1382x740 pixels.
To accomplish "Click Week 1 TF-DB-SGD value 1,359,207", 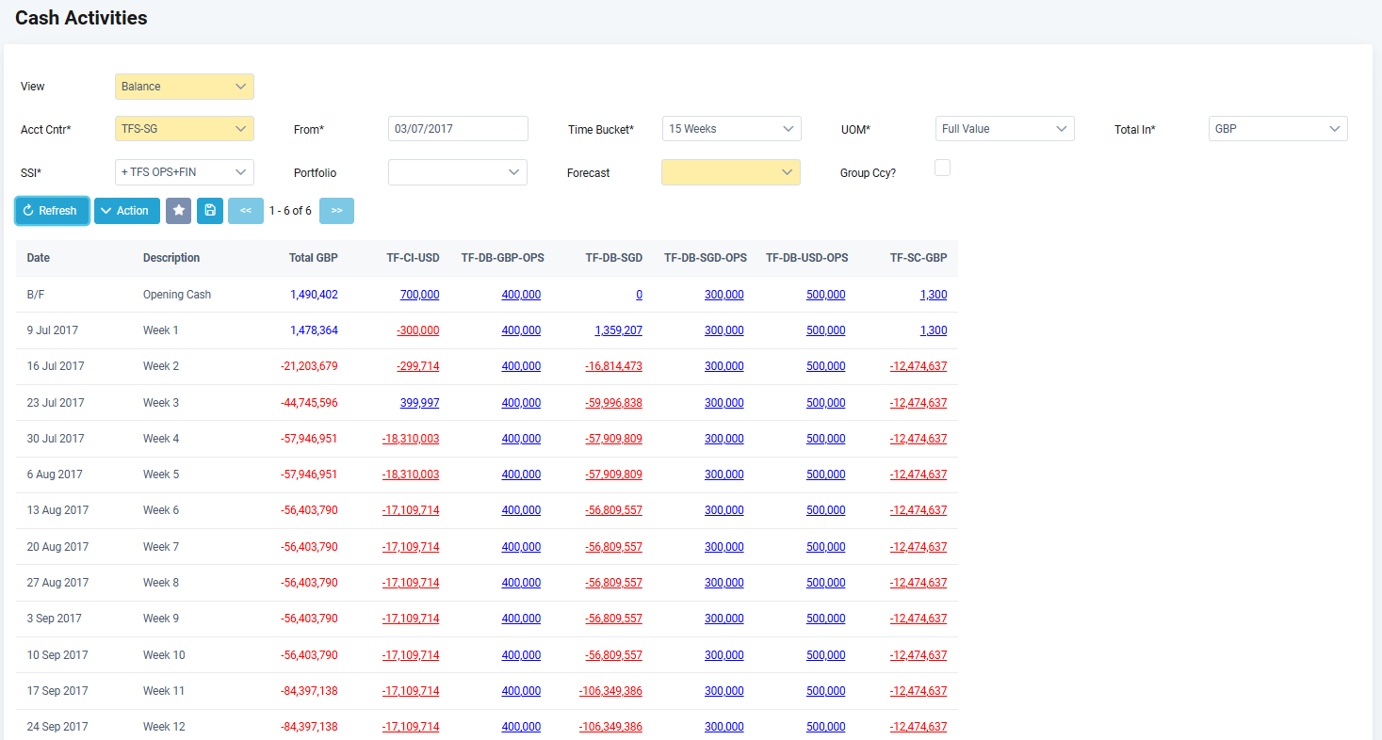I will [x=618, y=330].
